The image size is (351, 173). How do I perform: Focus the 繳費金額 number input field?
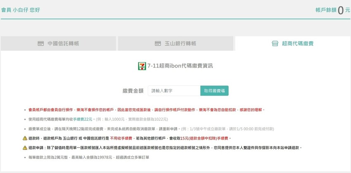(174, 91)
